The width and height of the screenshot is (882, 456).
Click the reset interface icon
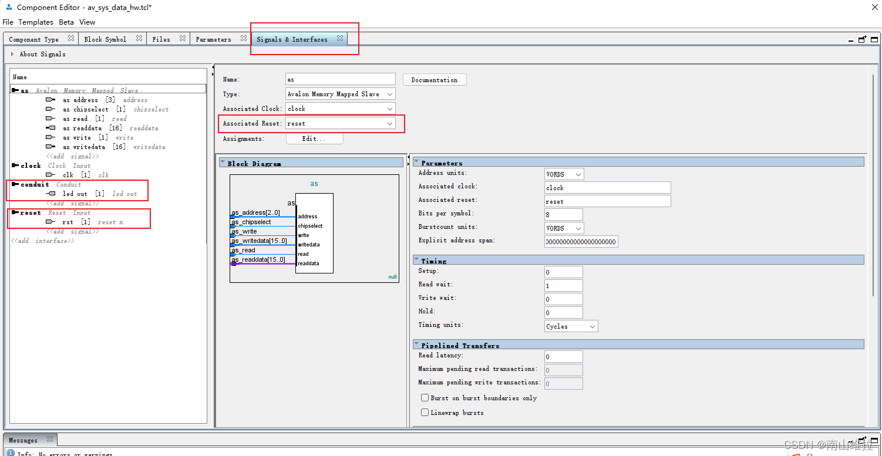[x=15, y=212]
